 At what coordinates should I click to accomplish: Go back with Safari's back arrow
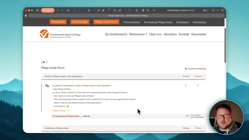coord(58,10)
